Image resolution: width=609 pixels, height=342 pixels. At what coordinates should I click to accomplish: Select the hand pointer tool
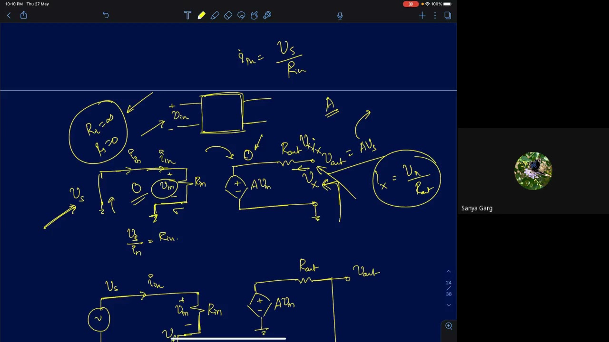click(254, 15)
